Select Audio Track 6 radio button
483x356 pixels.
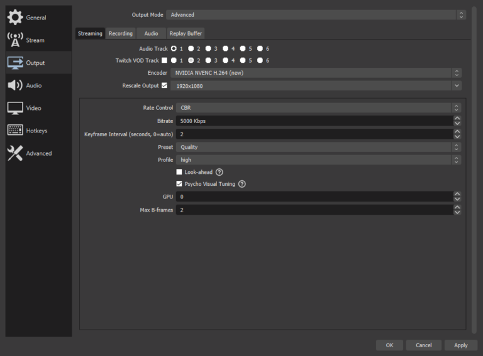click(x=260, y=48)
